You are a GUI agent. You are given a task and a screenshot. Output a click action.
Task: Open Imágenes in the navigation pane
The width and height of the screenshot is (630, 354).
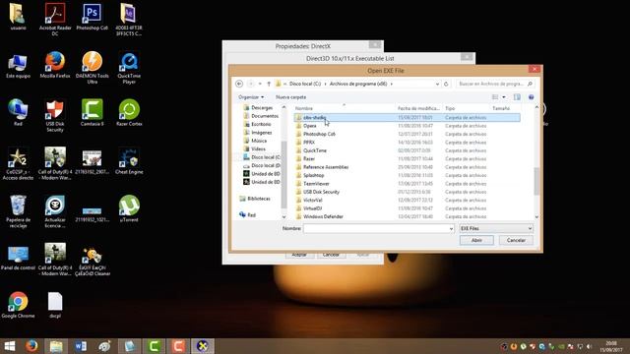point(261,133)
